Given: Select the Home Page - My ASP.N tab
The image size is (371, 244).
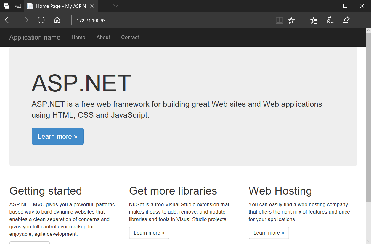Looking at the screenshot, I should tap(61, 6).
